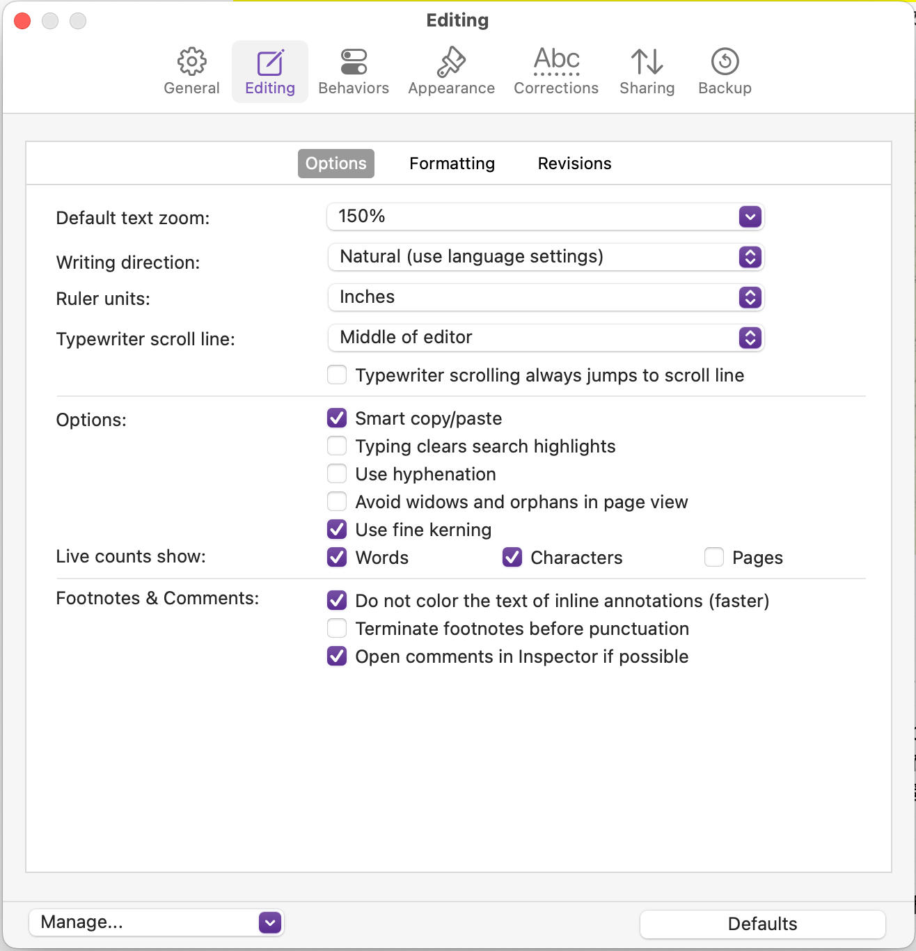Click the Defaults button

(762, 924)
